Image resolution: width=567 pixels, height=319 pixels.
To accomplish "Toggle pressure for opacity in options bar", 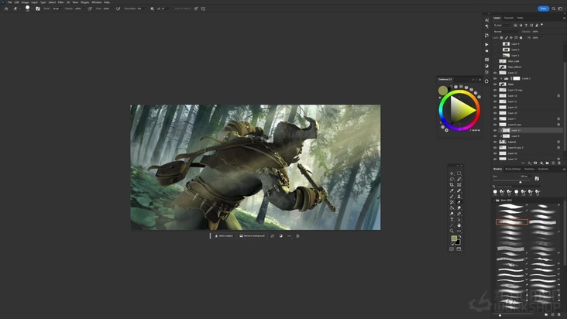I will [x=90, y=9].
